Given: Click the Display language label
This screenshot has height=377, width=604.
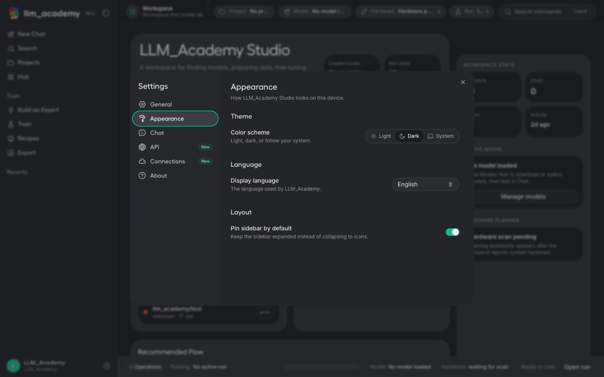Looking at the screenshot, I should click(x=255, y=181).
